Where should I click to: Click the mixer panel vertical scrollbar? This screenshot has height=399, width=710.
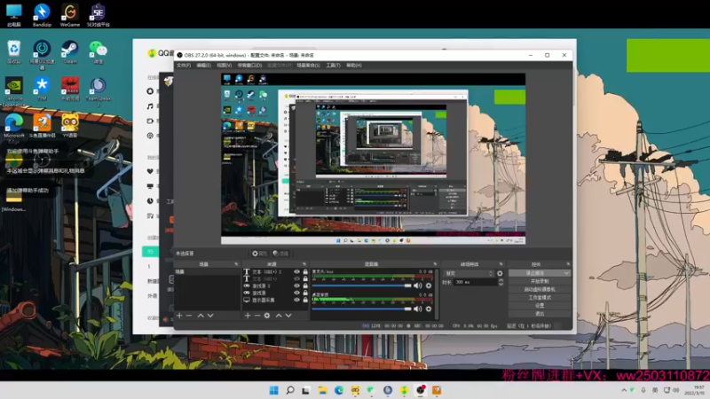(437, 294)
